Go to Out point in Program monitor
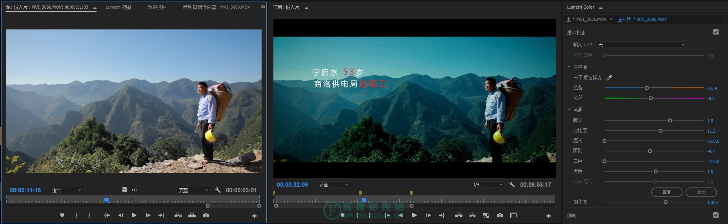This screenshot has width=728, height=224. [x=442, y=215]
